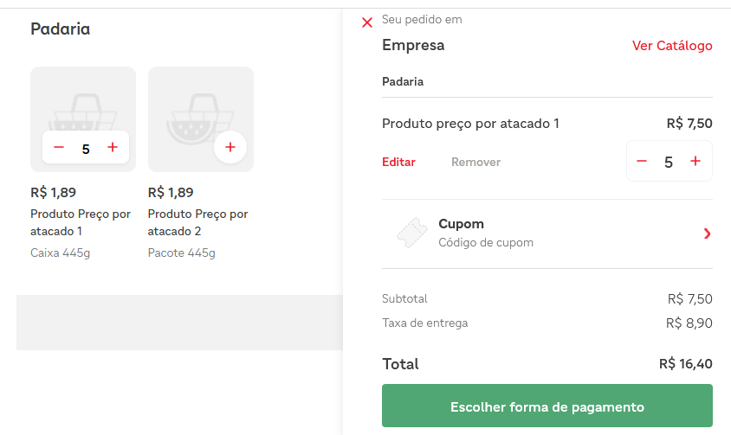731x435 pixels.
Task: Increase quantity on atacado 1 product card
Action: (112, 148)
